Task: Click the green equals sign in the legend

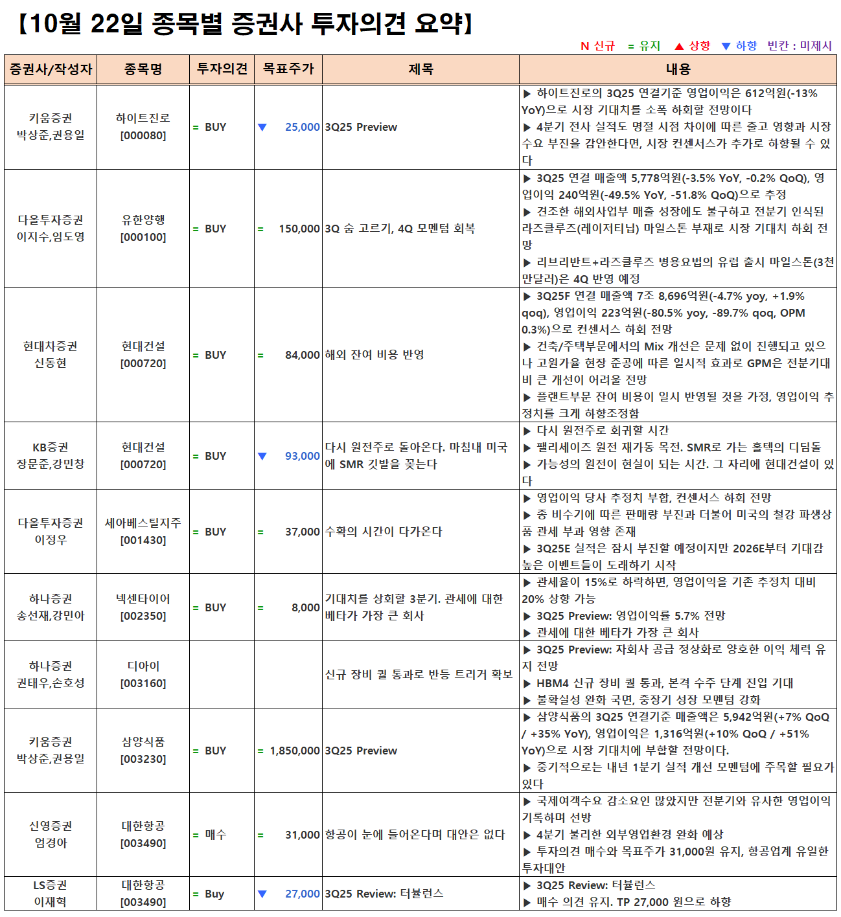Action: click(x=630, y=46)
